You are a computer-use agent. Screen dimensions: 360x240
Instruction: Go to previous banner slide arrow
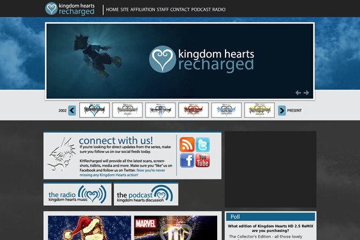(298, 92)
